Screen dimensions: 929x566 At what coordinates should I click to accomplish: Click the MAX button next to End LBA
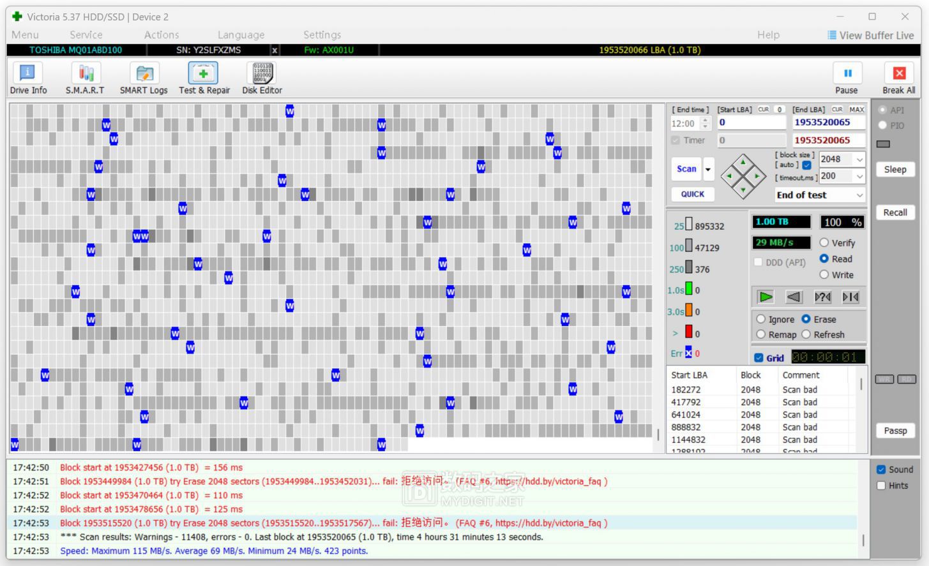pyautogui.click(x=857, y=110)
